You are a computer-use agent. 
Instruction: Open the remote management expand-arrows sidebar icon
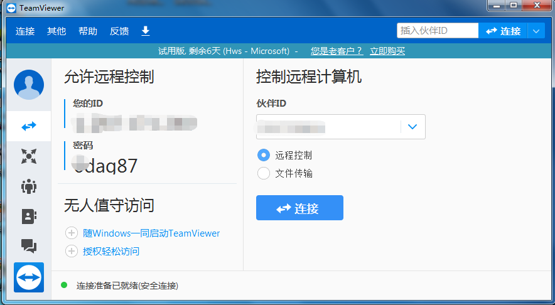click(29, 156)
